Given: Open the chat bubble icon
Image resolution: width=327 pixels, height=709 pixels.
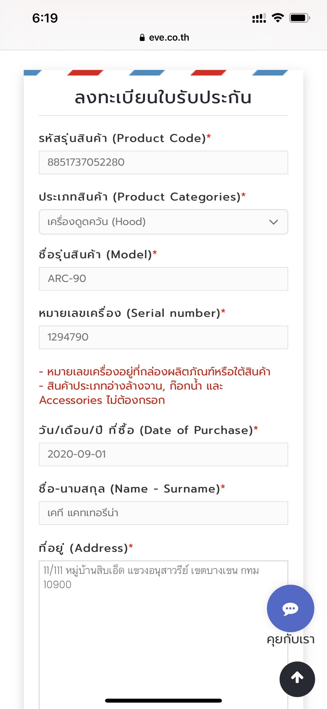Looking at the screenshot, I should coord(290,608).
